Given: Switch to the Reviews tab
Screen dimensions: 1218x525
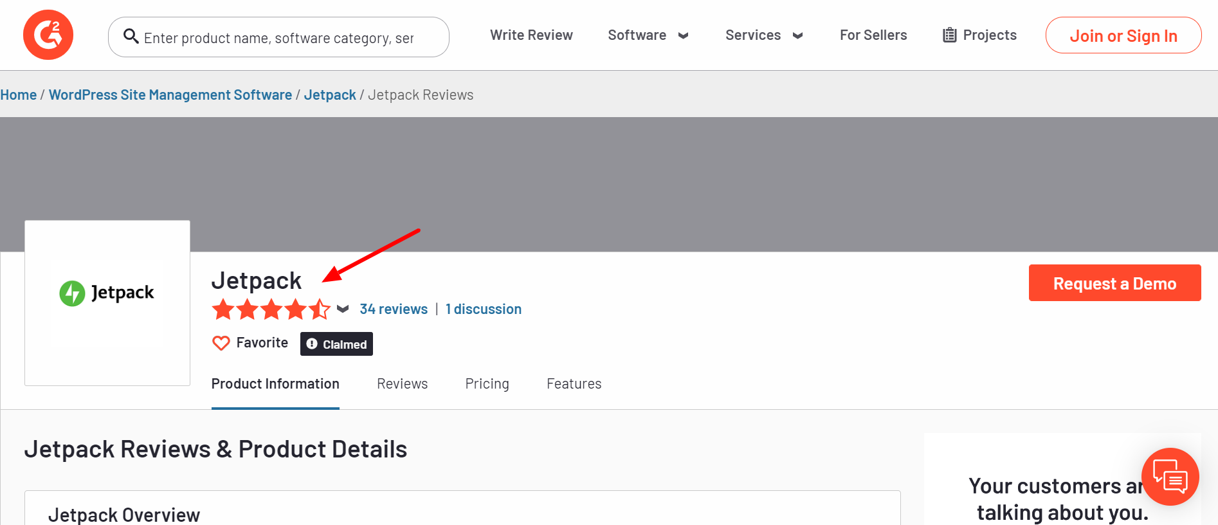Looking at the screenshot, I should tap(402, 384).
